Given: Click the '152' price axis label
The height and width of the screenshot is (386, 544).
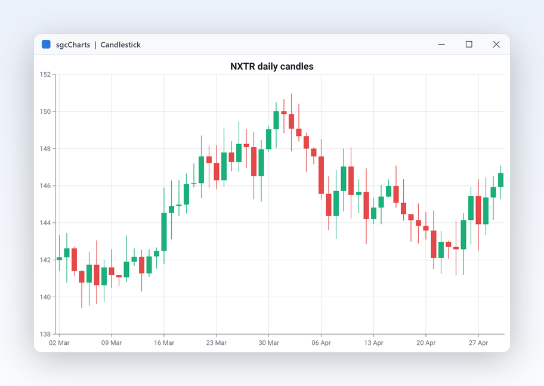Looking at the screenshot, I should click(x=45, y=74).
